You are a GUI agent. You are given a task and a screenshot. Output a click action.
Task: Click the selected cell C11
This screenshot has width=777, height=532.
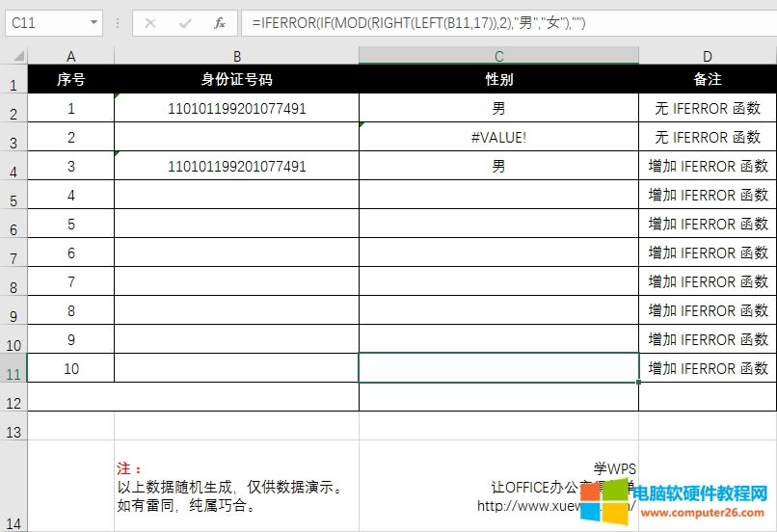pyautogui.click(x=499, y=368)
